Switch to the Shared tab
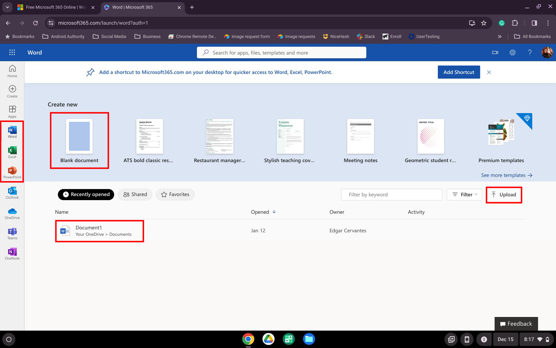The image size is (556, 348). [135, 194]
